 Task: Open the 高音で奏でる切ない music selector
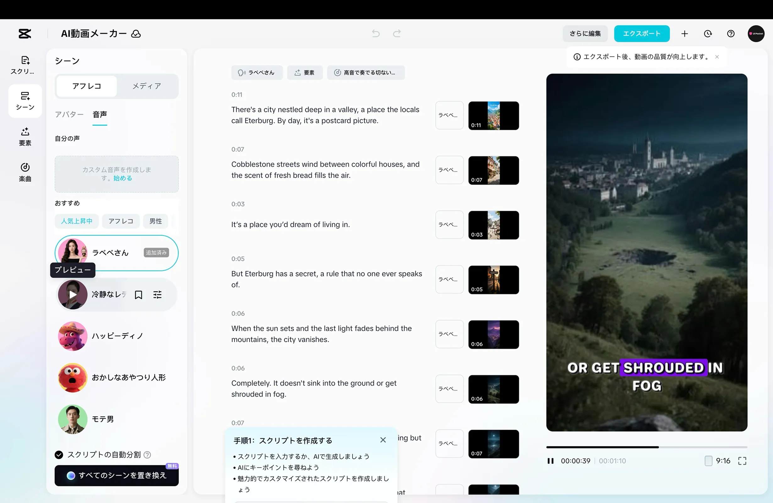click(x=366, y=72)
